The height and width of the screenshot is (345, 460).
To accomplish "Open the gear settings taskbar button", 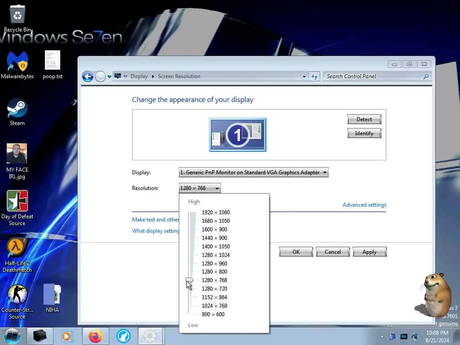I will point(150,336).
